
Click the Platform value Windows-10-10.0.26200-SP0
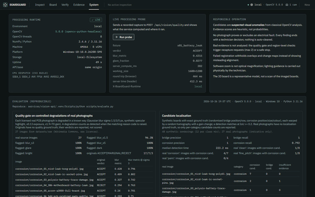82,52
